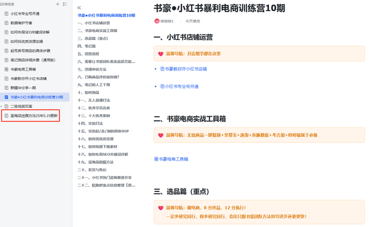Jump to outline item 八、已购商品评价如何做?
385x227 pixels.
point(98,77)
